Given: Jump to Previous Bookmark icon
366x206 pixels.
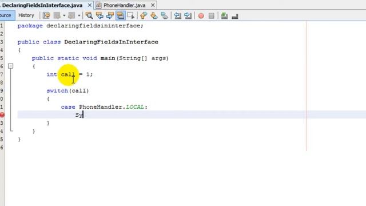Looking at the screenshot, I should [144, 15].
